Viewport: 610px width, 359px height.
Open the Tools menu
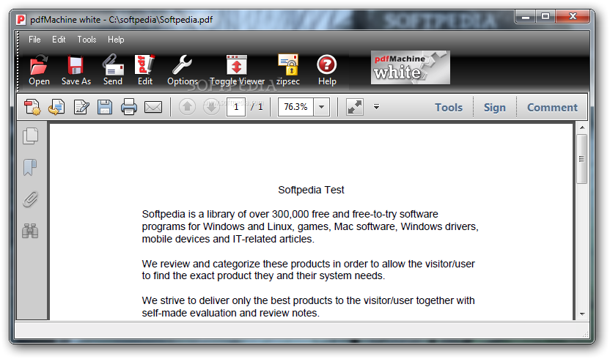point(87,40)
